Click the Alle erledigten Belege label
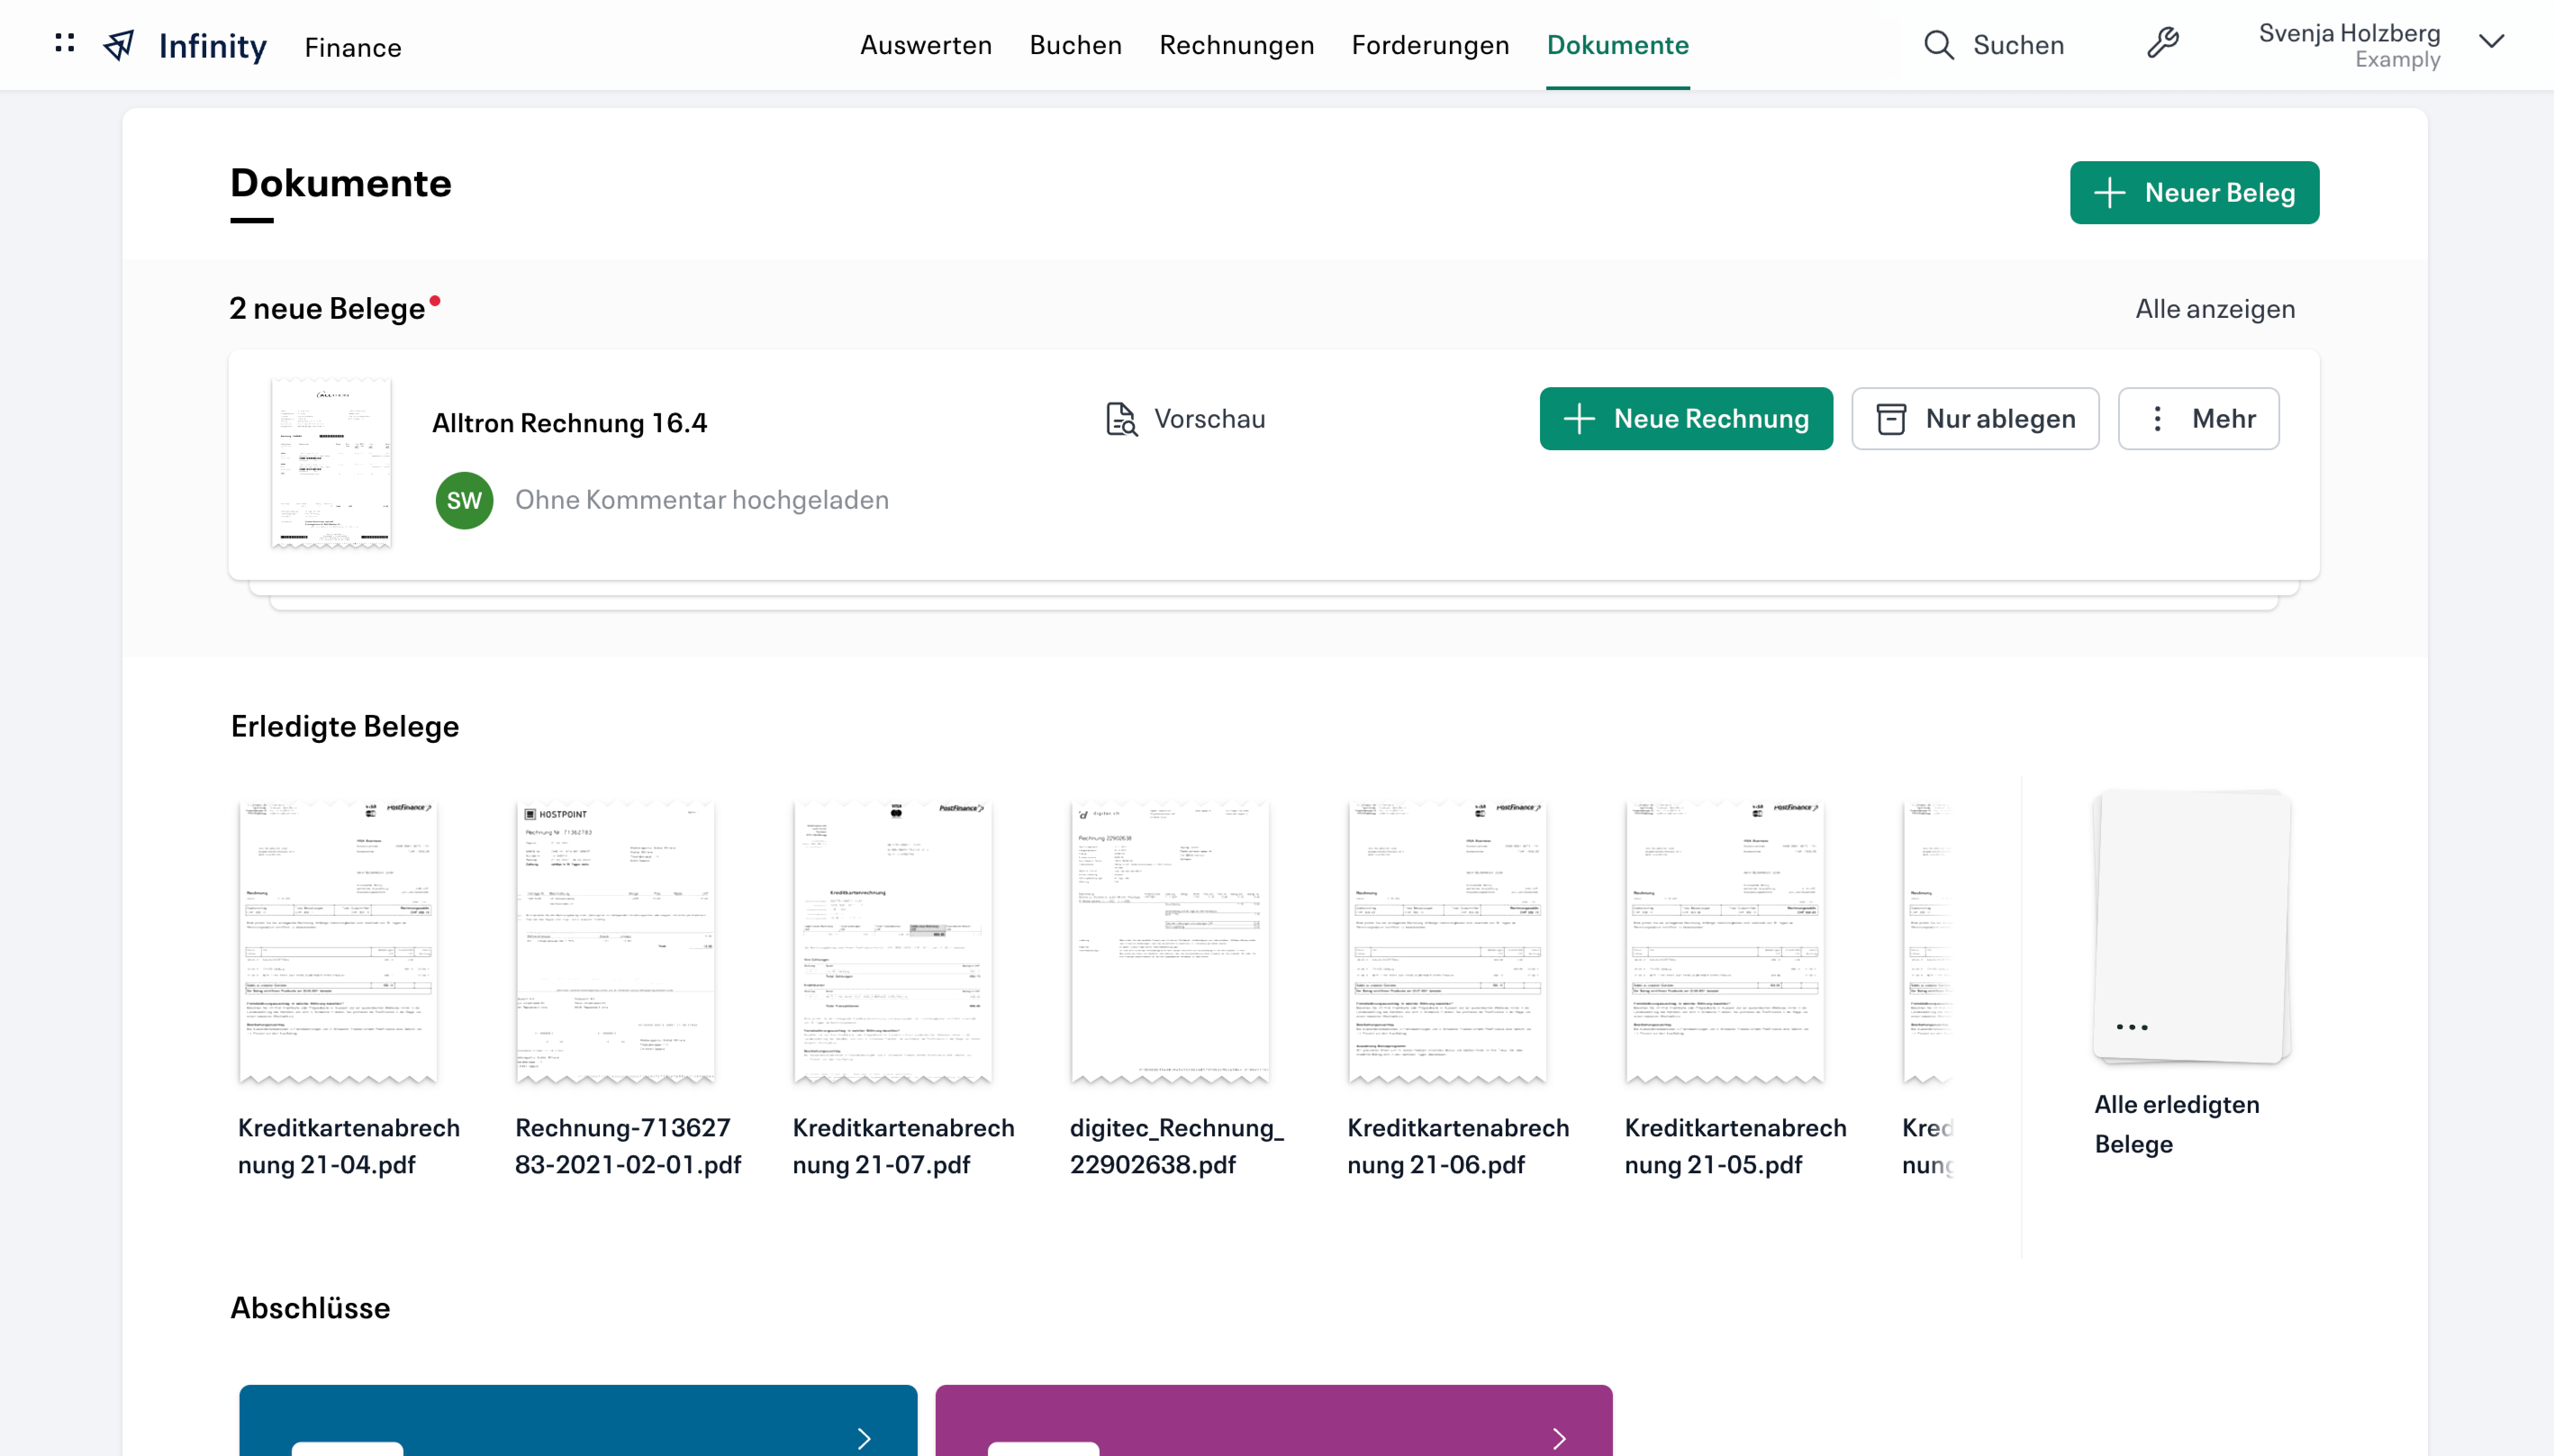 [x=2177, y=1124]
